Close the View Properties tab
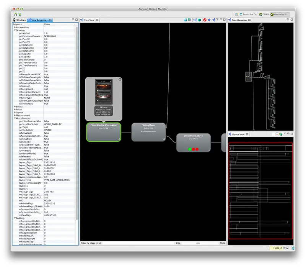This screenshot has width=306, height=267. coord(50,20)
